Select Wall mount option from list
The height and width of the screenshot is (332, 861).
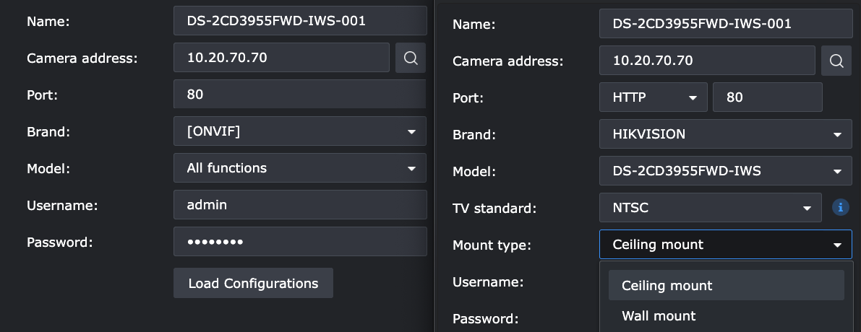[x=726, y=315]
